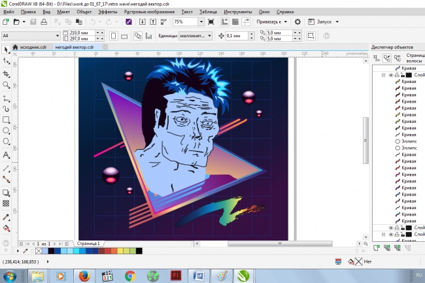Open the A4 page size dropdown
Viewport: 425px width, 283px height.
point(58,36)
